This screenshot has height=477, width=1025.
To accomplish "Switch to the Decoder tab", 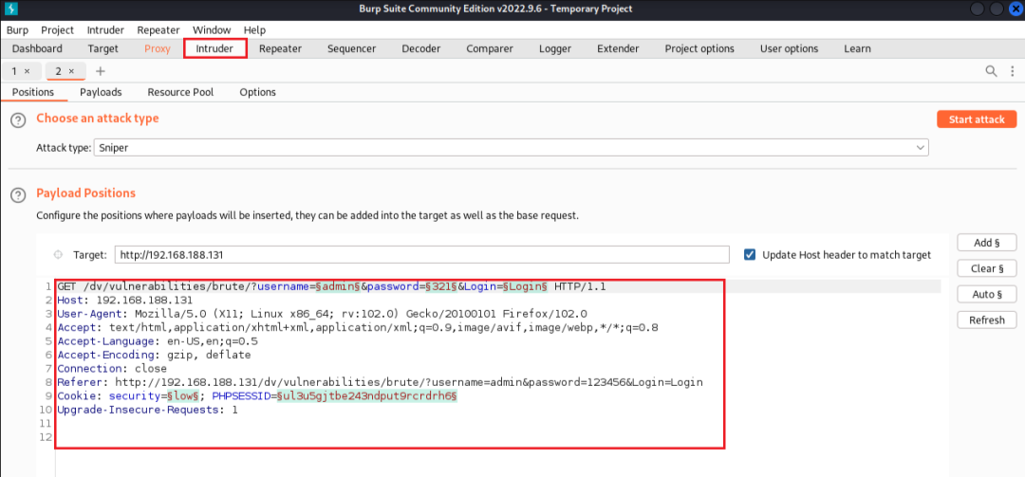I will point(421,48).
